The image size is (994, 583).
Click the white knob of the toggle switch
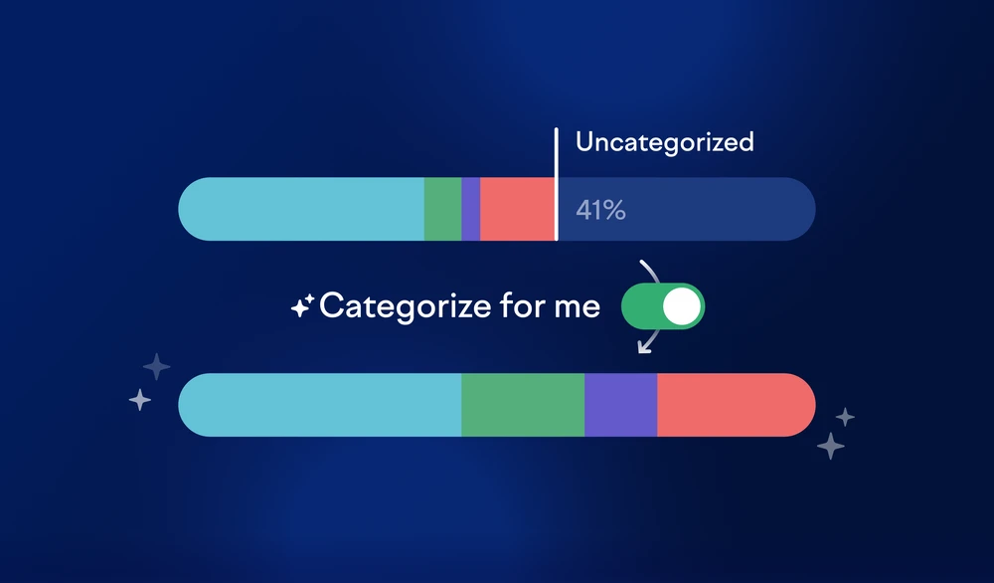pos(682,306)
